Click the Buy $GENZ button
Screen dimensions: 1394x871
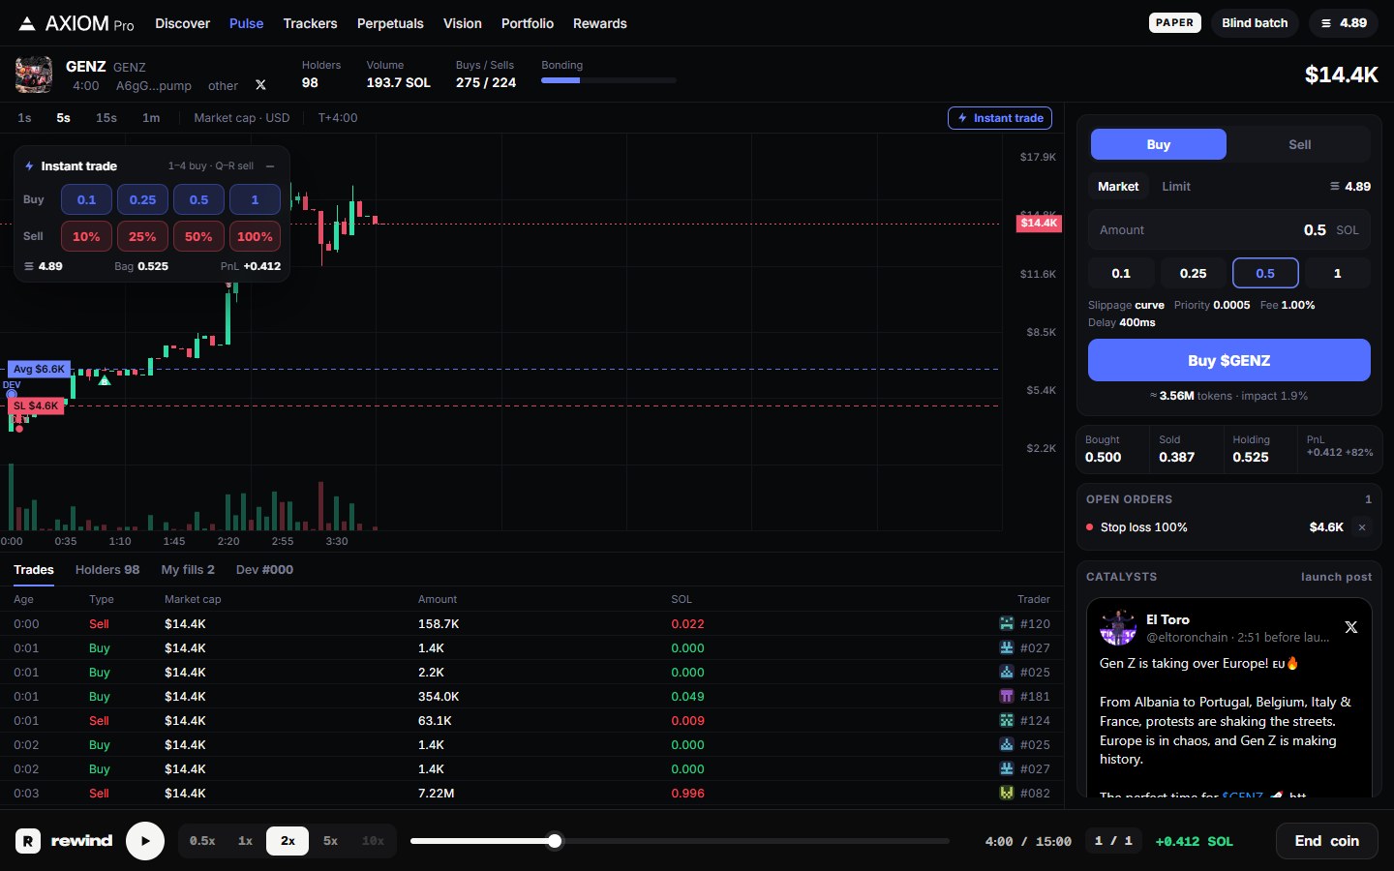pos(1229,360)
